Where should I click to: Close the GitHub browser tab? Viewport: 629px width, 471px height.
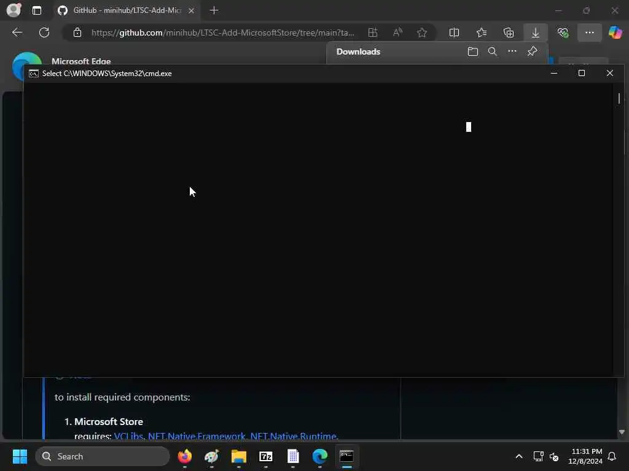click(x=192, y=10)
